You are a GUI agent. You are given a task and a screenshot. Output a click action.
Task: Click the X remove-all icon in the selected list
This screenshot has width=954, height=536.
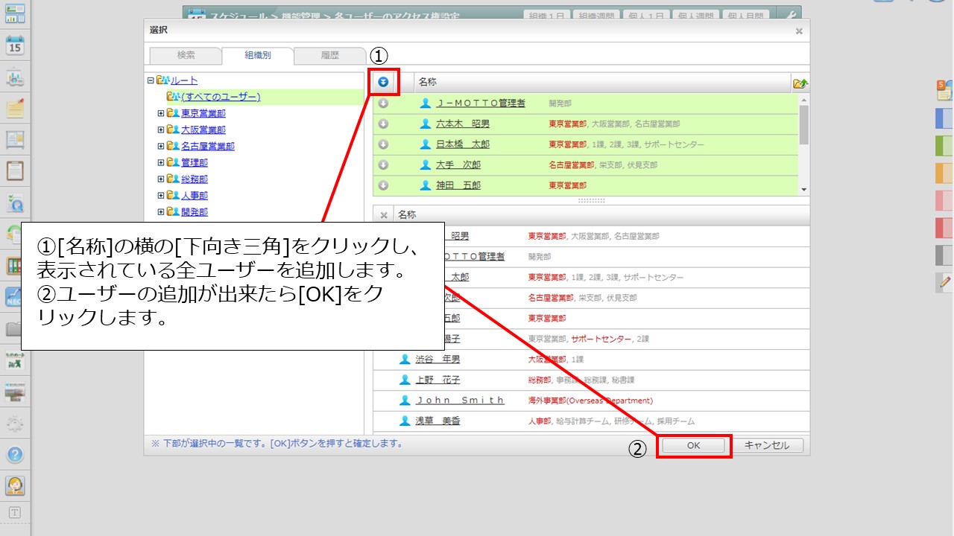pyautogui.click(x=384, y=215)
